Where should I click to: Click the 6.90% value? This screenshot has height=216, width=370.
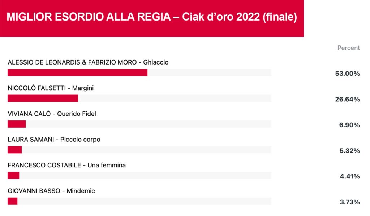349,125
